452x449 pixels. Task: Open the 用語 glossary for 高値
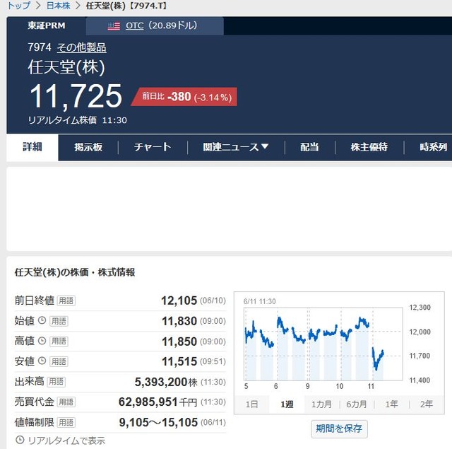click(59, 342)
